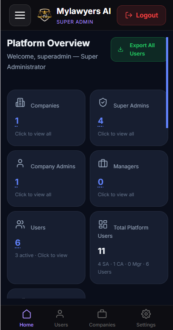The height and width of the screenshot is (330, 173).
Task: Click the Super Admins card label
Action: [x=131, y=106]
